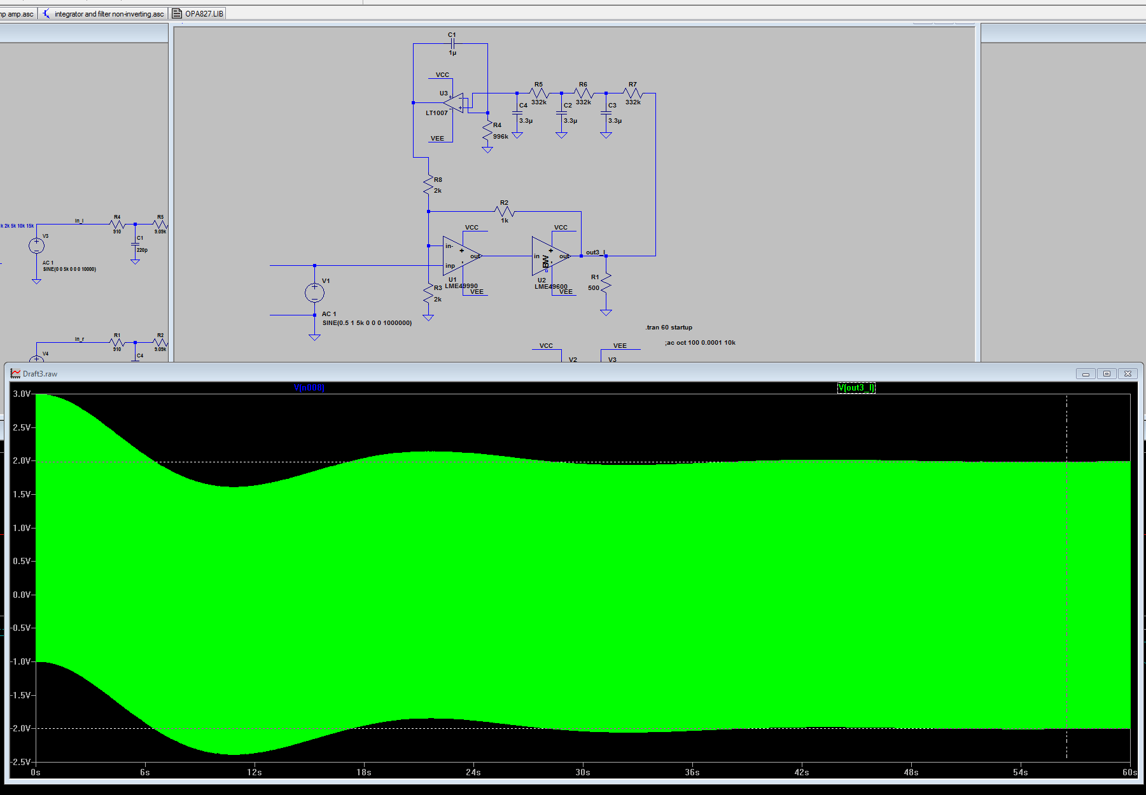Select the R8 2k resistor

(x=428, y=185)
